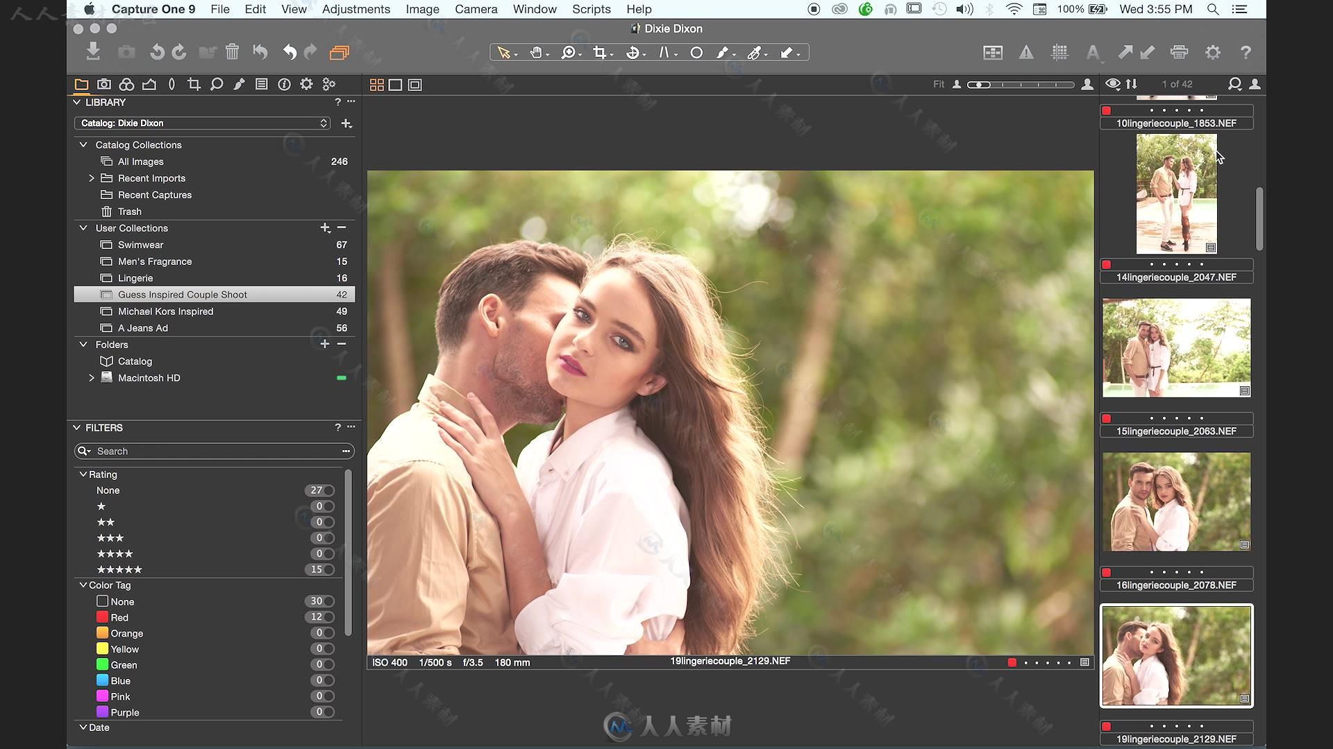Click the browser sort order arrows icon
The width and height of the screenshot is (1333, 749).
click(x=1132, y=84)
